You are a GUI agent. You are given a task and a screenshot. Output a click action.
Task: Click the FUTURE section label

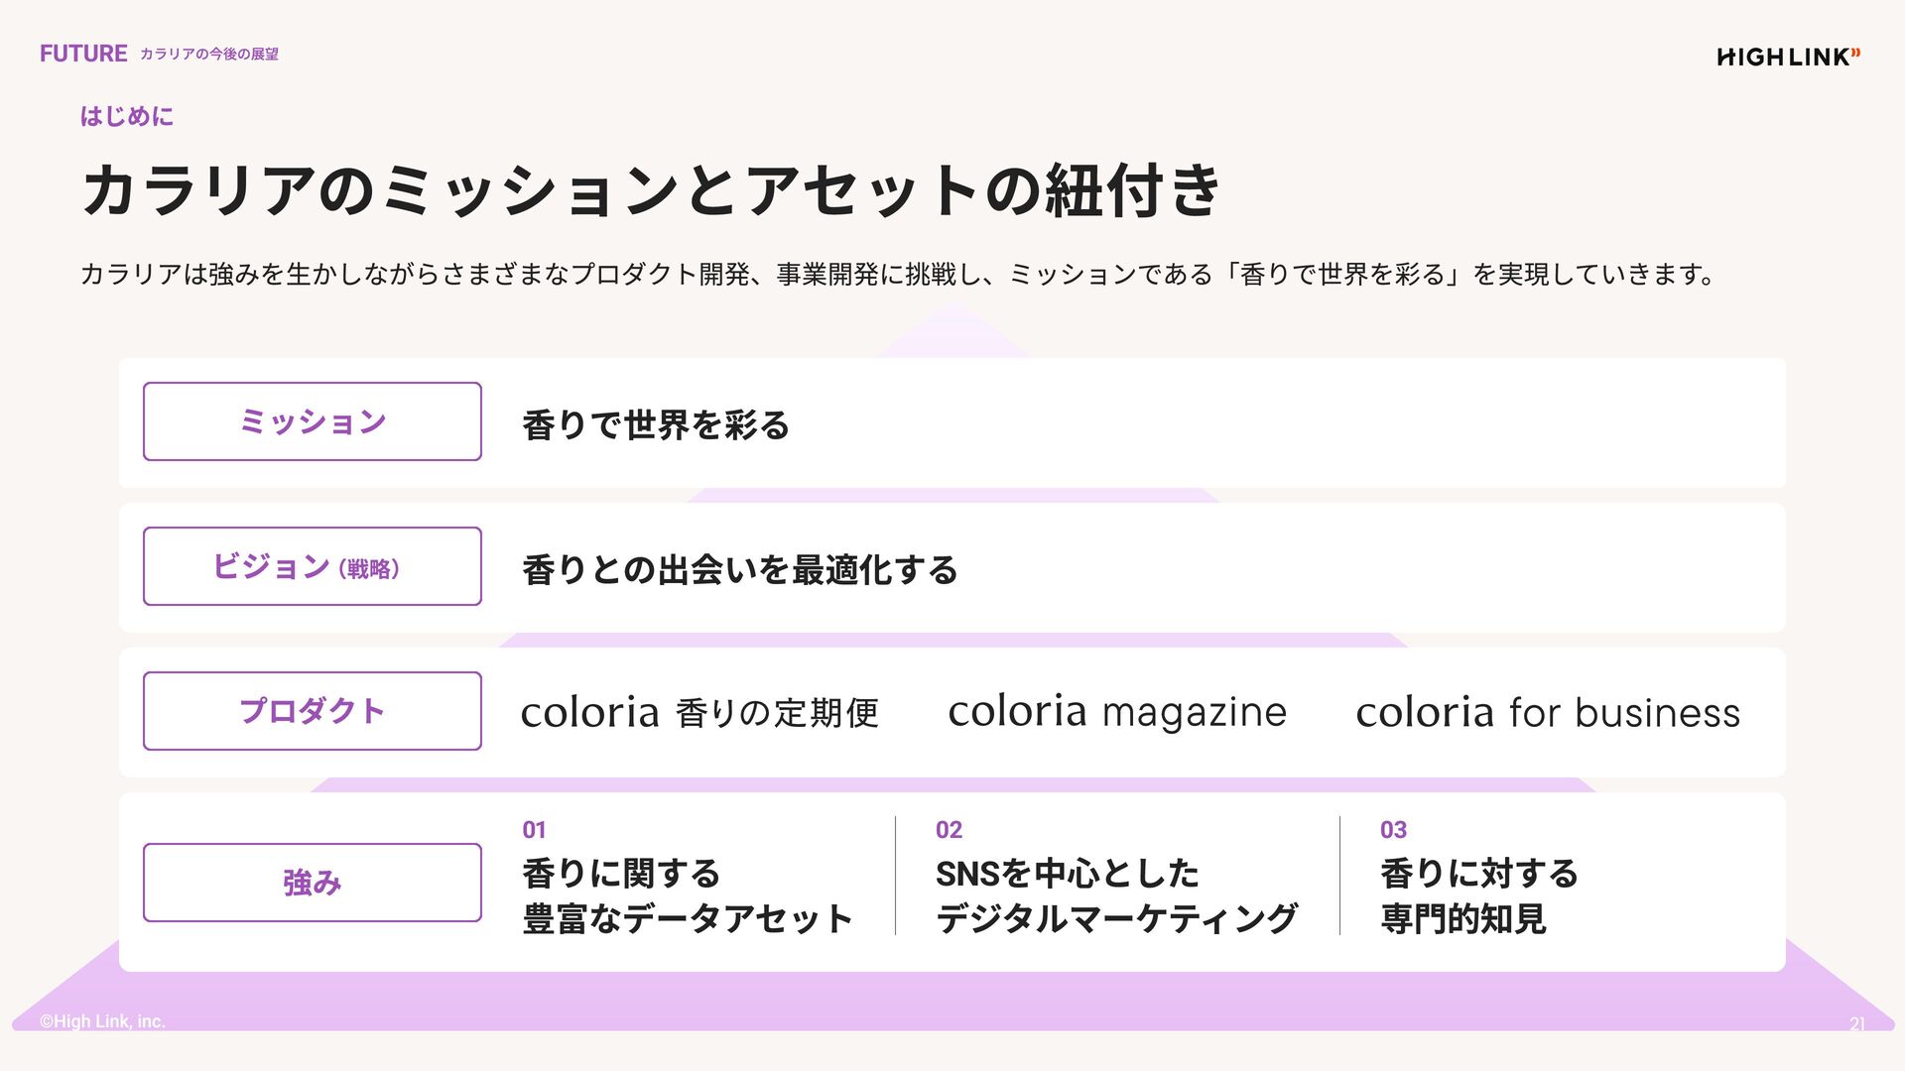click(x=83, y=54)
